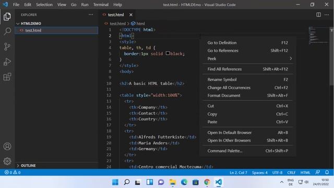This screenshot has width=334, height=188.
Task: Choose Open In Other Browsers
Action: [248, 140]
